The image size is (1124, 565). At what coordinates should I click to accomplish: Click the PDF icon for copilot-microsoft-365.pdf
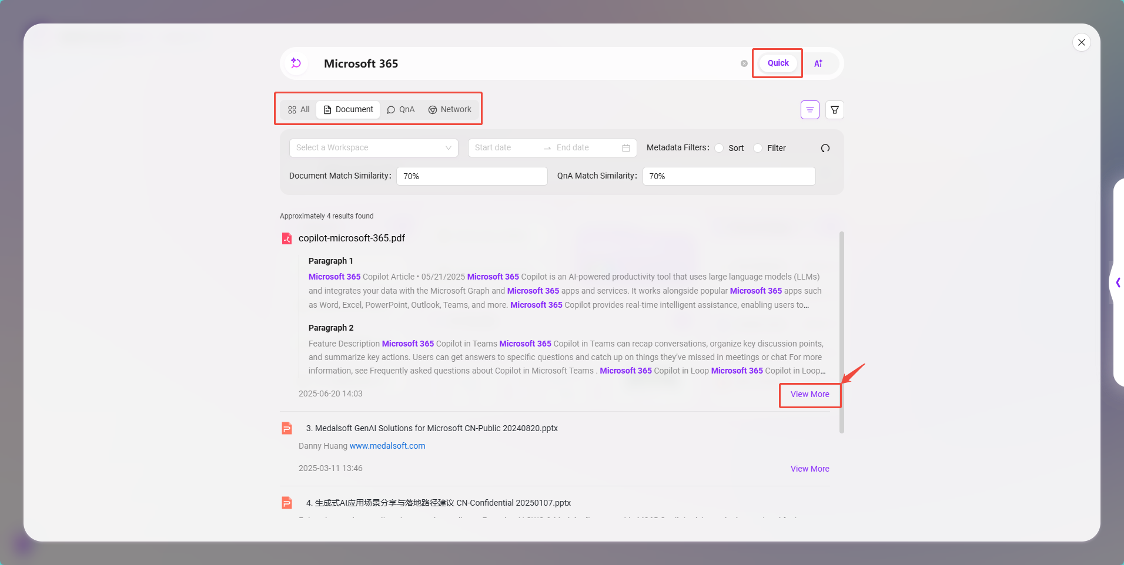pos(287,238)
